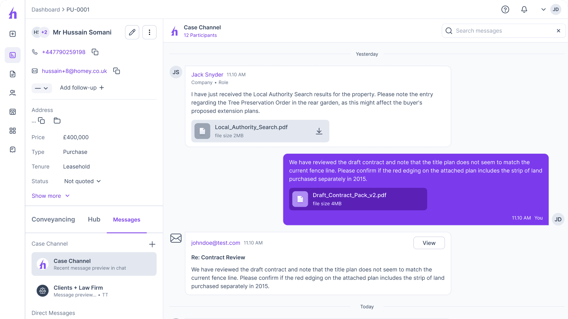
Task: Open the address folder icon
Action: 57,121
